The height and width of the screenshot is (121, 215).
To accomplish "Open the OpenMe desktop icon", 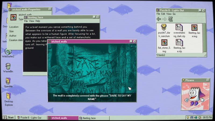I will (x=8, y=81).
